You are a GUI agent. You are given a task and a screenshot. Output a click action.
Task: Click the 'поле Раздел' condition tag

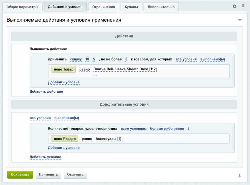[65, 139]
